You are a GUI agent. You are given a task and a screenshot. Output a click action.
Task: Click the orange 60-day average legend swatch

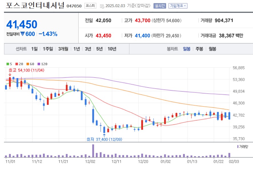tap(28, 64)
